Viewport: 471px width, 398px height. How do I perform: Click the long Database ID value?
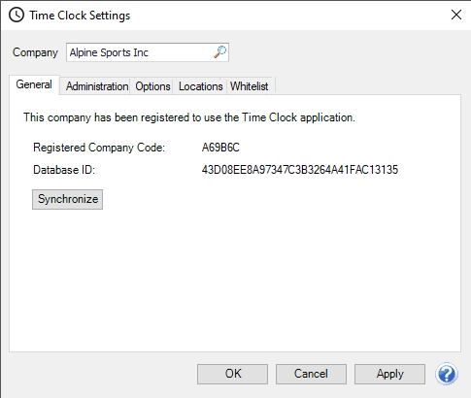300,170
